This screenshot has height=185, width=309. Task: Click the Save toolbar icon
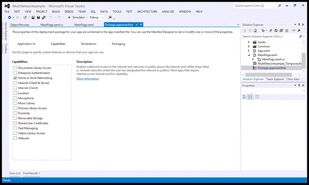pyautogui.click(x=38, y=18)
